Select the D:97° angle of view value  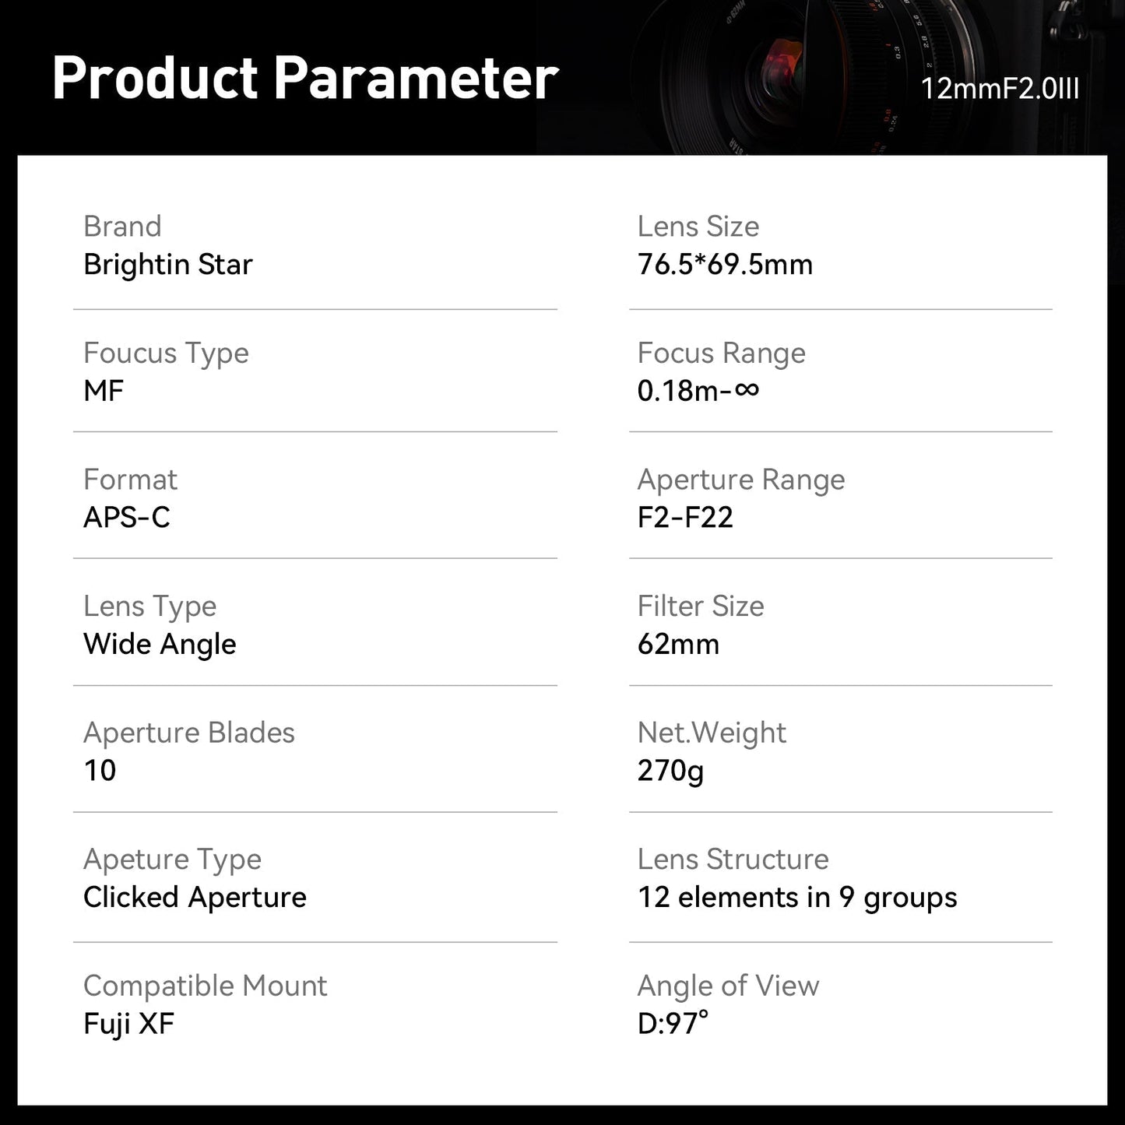[673, 1024]
